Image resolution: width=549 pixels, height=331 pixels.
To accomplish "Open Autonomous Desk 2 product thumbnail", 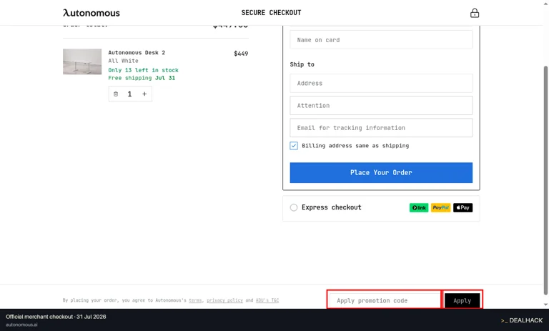I will pos(82,61).
